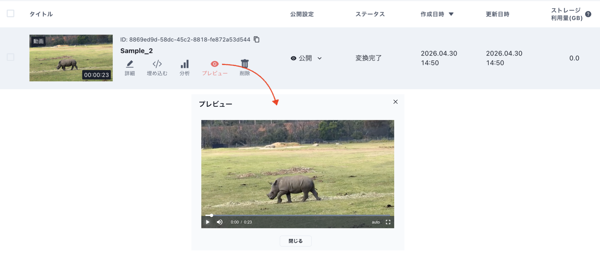Click the 0:00 / 0:23 player time display
The height and width of the screenshot is (254, 600).
pos(241,222)
